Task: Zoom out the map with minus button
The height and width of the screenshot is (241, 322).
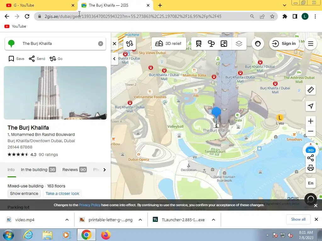Action: [x=310, y=131]
